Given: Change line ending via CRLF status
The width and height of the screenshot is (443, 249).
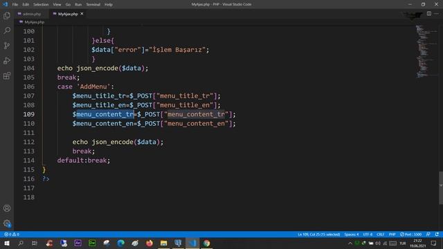Looking at the screenshot, I should 380,234.
